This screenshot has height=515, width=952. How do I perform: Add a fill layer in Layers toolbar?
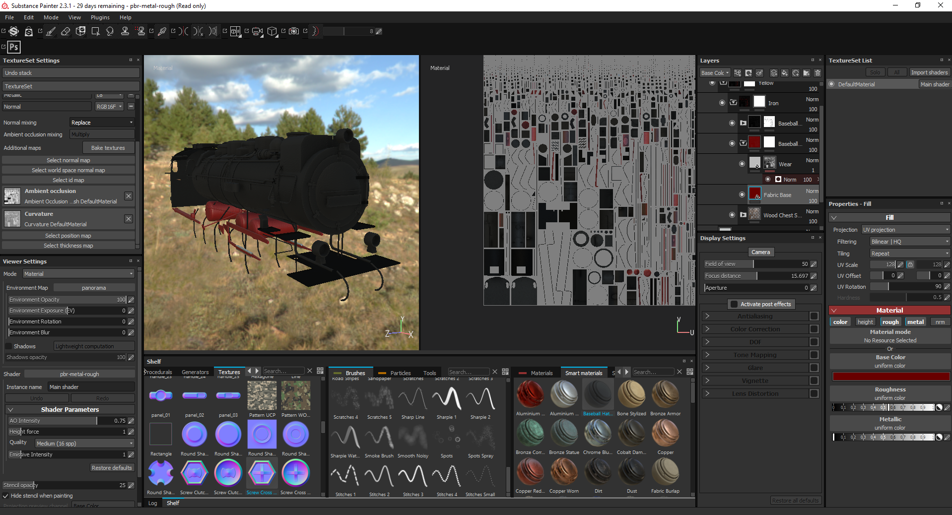pos(784,73)
